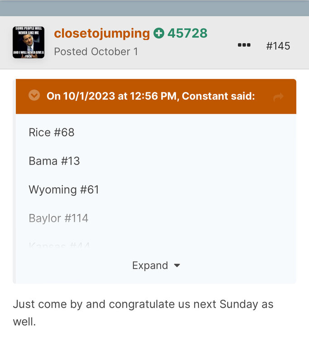Click the closetojumping avatar image
Viewport: 309px width, 340px height.
coord(29,42)
